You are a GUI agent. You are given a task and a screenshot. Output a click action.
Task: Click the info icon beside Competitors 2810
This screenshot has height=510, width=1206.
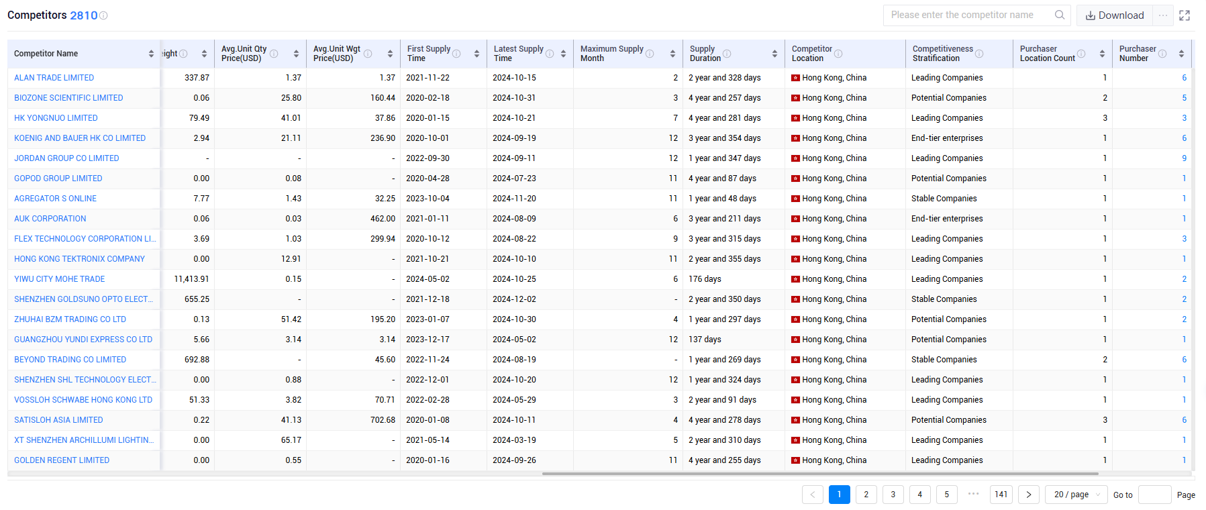click(103, 15)
